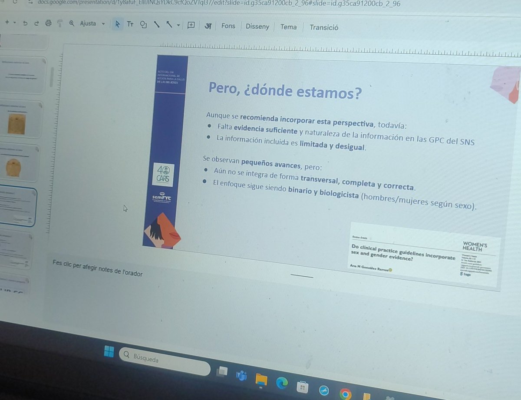Open Microsoft Edge from taskbar

282,383
